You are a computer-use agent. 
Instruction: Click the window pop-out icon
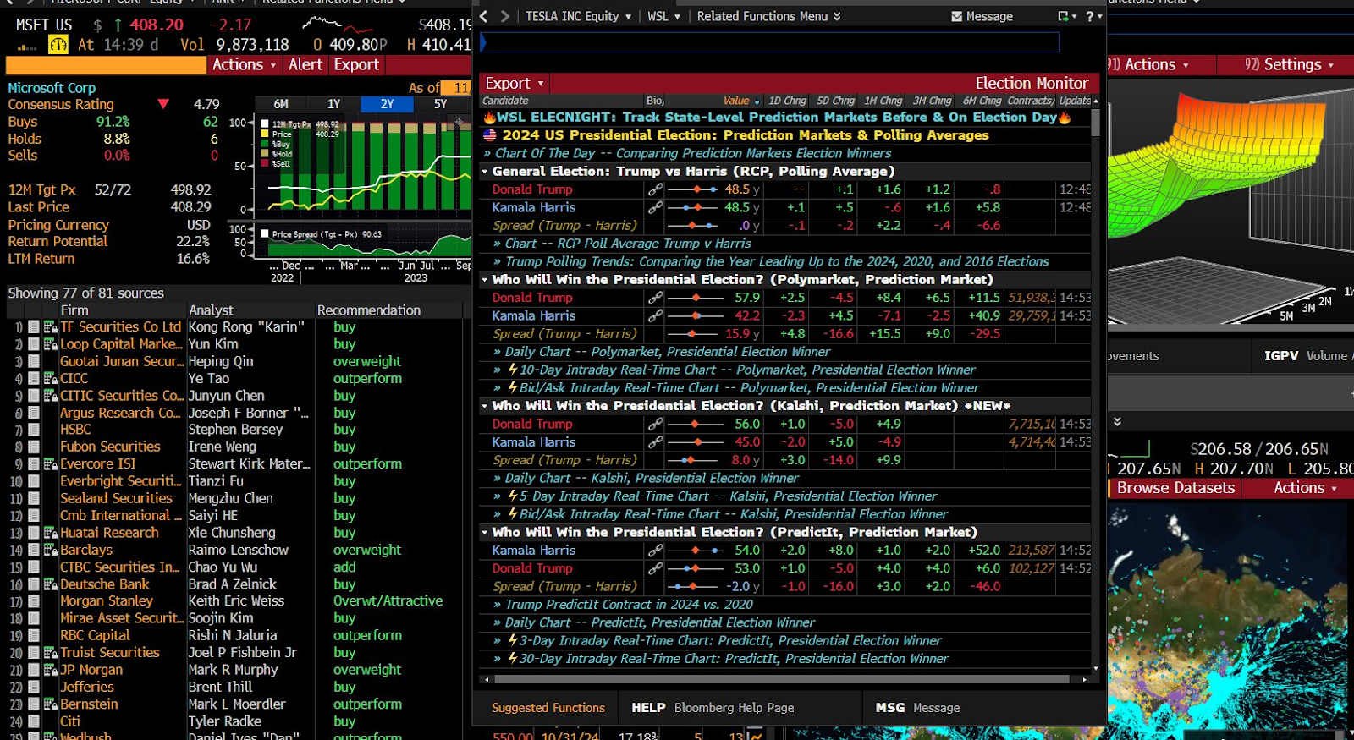pyautogui.click(x=1065, y=16)
